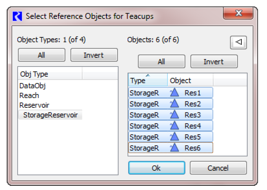Click the Res1 reservoir triangle icon
The height and width of the screenshot is (190, 267).
pos(175,93)
